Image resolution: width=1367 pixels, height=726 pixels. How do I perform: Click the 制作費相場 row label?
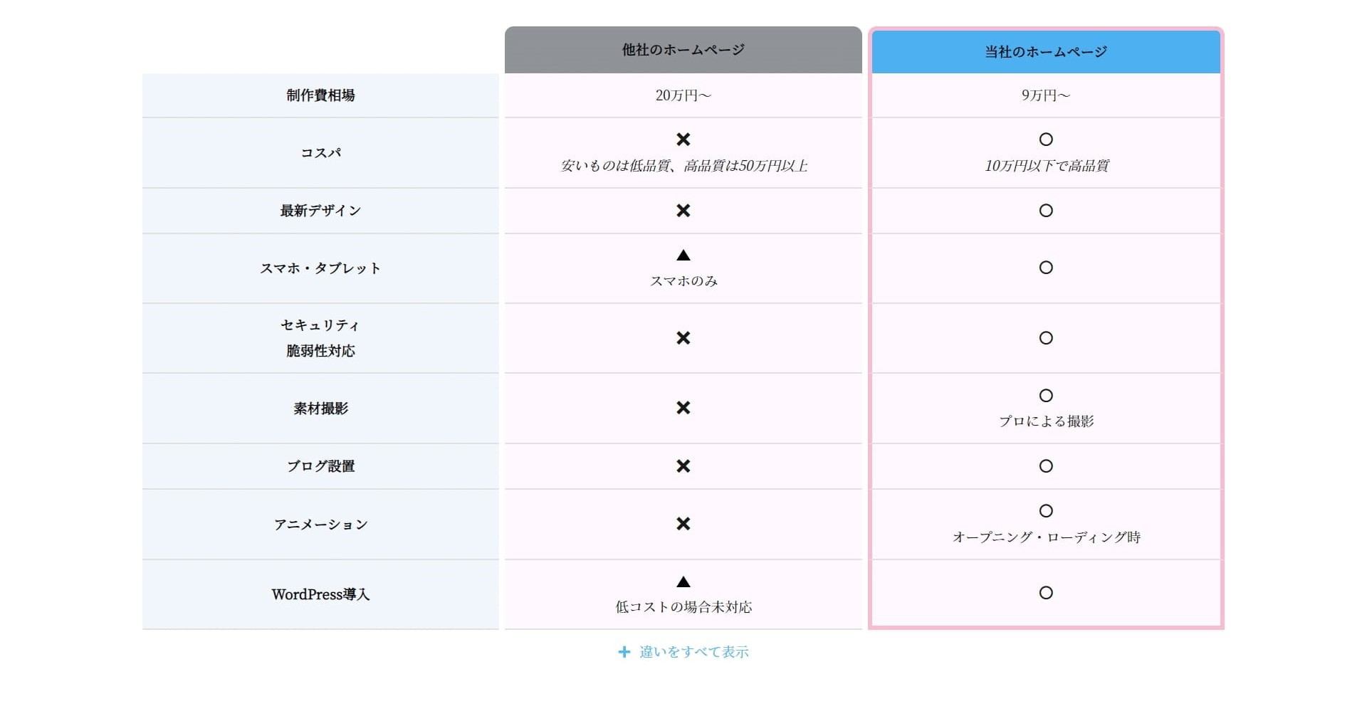[320, 95]
